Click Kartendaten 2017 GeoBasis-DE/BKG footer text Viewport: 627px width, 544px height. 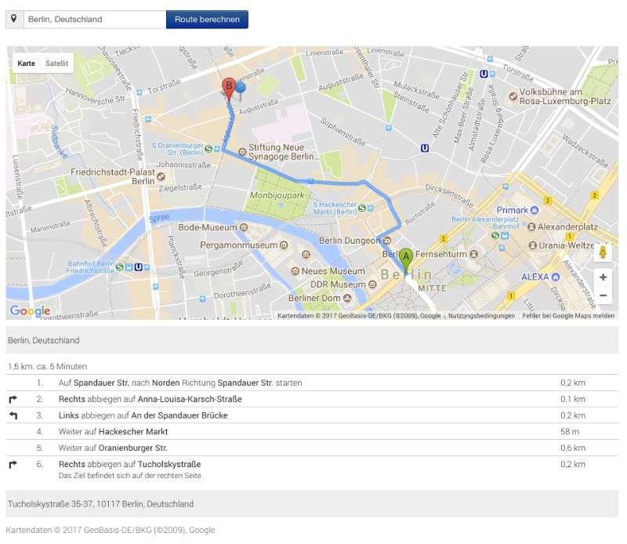click(111, 530)
